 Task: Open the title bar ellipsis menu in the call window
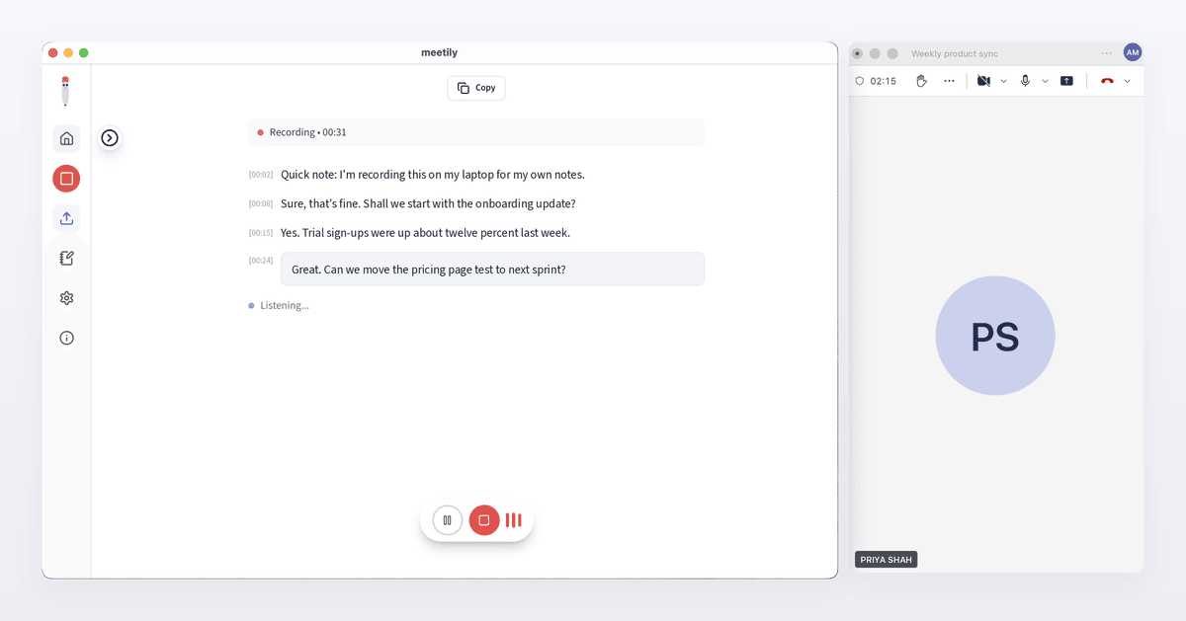(1106, 53)
